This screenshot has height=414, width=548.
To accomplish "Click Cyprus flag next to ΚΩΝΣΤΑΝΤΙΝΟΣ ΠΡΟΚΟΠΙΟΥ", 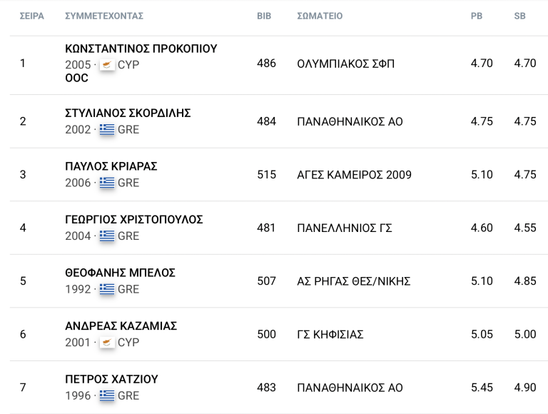I will [107, 65].
